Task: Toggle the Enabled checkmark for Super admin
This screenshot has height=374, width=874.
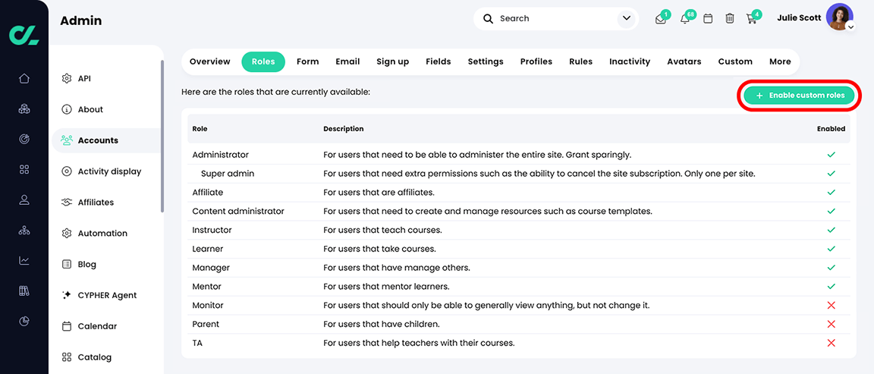Action: (x=831, y=173)
